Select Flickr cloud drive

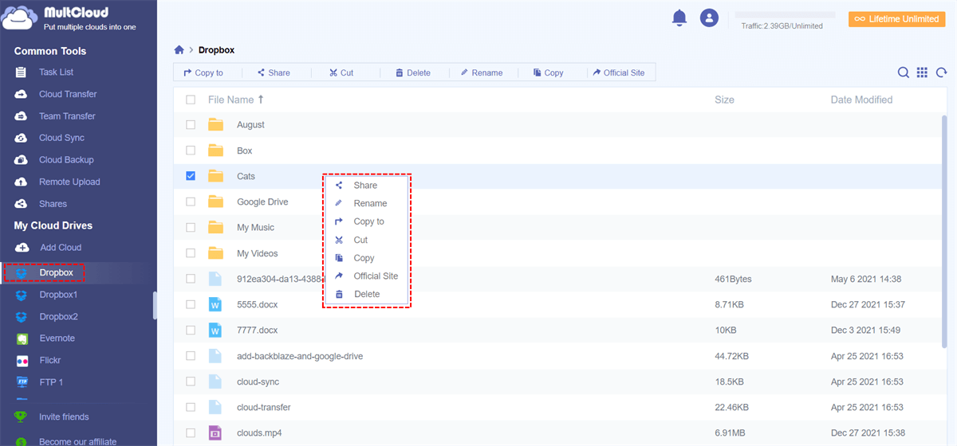[50, 361]
